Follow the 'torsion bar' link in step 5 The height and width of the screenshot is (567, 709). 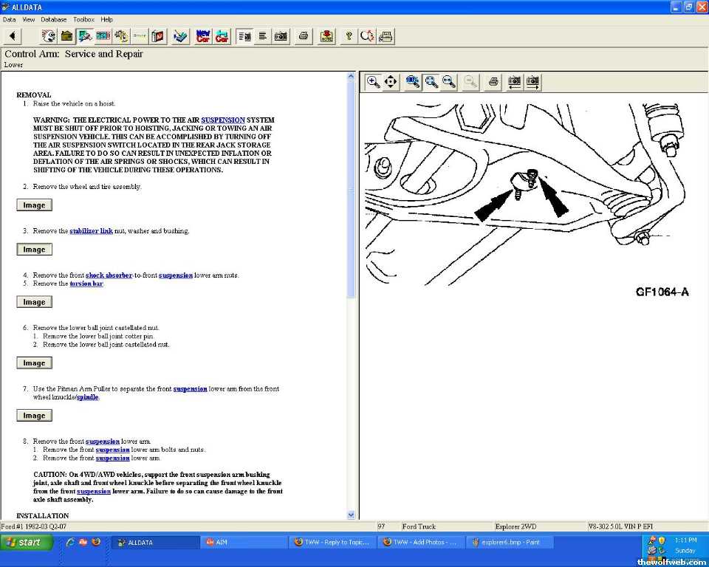86,283
